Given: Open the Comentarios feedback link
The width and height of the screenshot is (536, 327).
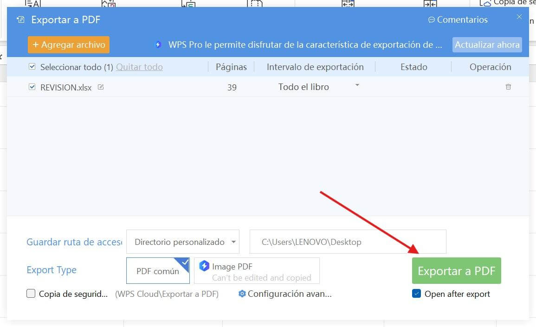Looking at the screenshot, I should click(x=458, y=20).
